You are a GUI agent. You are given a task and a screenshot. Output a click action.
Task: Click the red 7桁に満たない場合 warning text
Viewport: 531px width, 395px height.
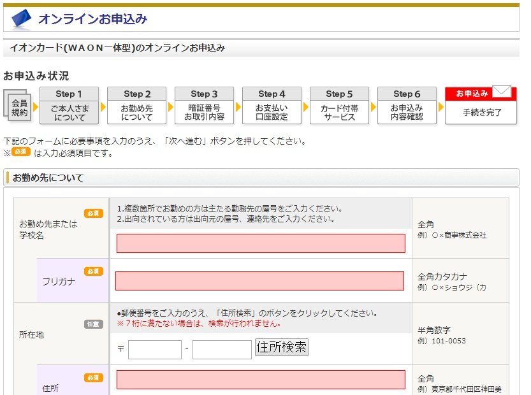[199, 323]
